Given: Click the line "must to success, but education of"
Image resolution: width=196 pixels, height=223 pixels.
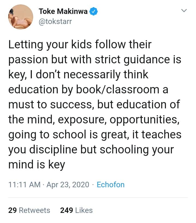Looking at the screenshot, I should 94,105.
